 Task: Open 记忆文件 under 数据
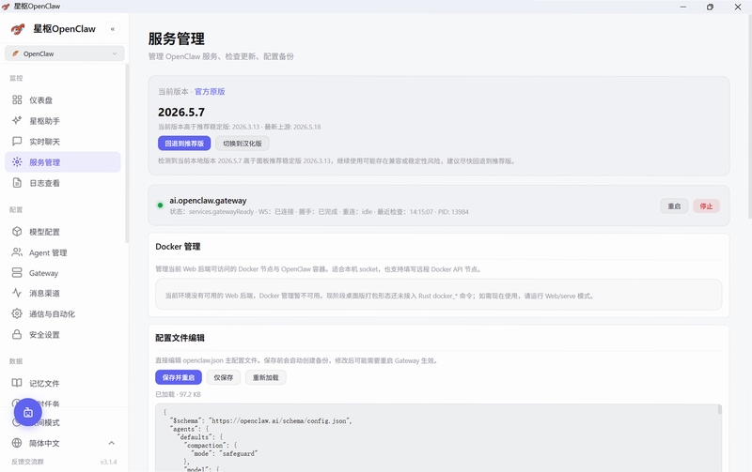[62, 383]
